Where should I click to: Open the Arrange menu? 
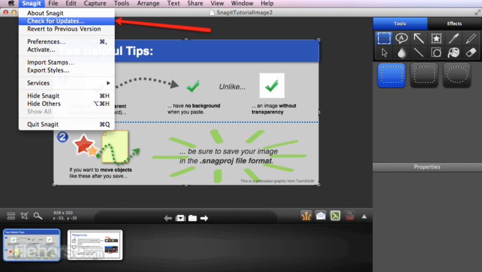(148, 3)
